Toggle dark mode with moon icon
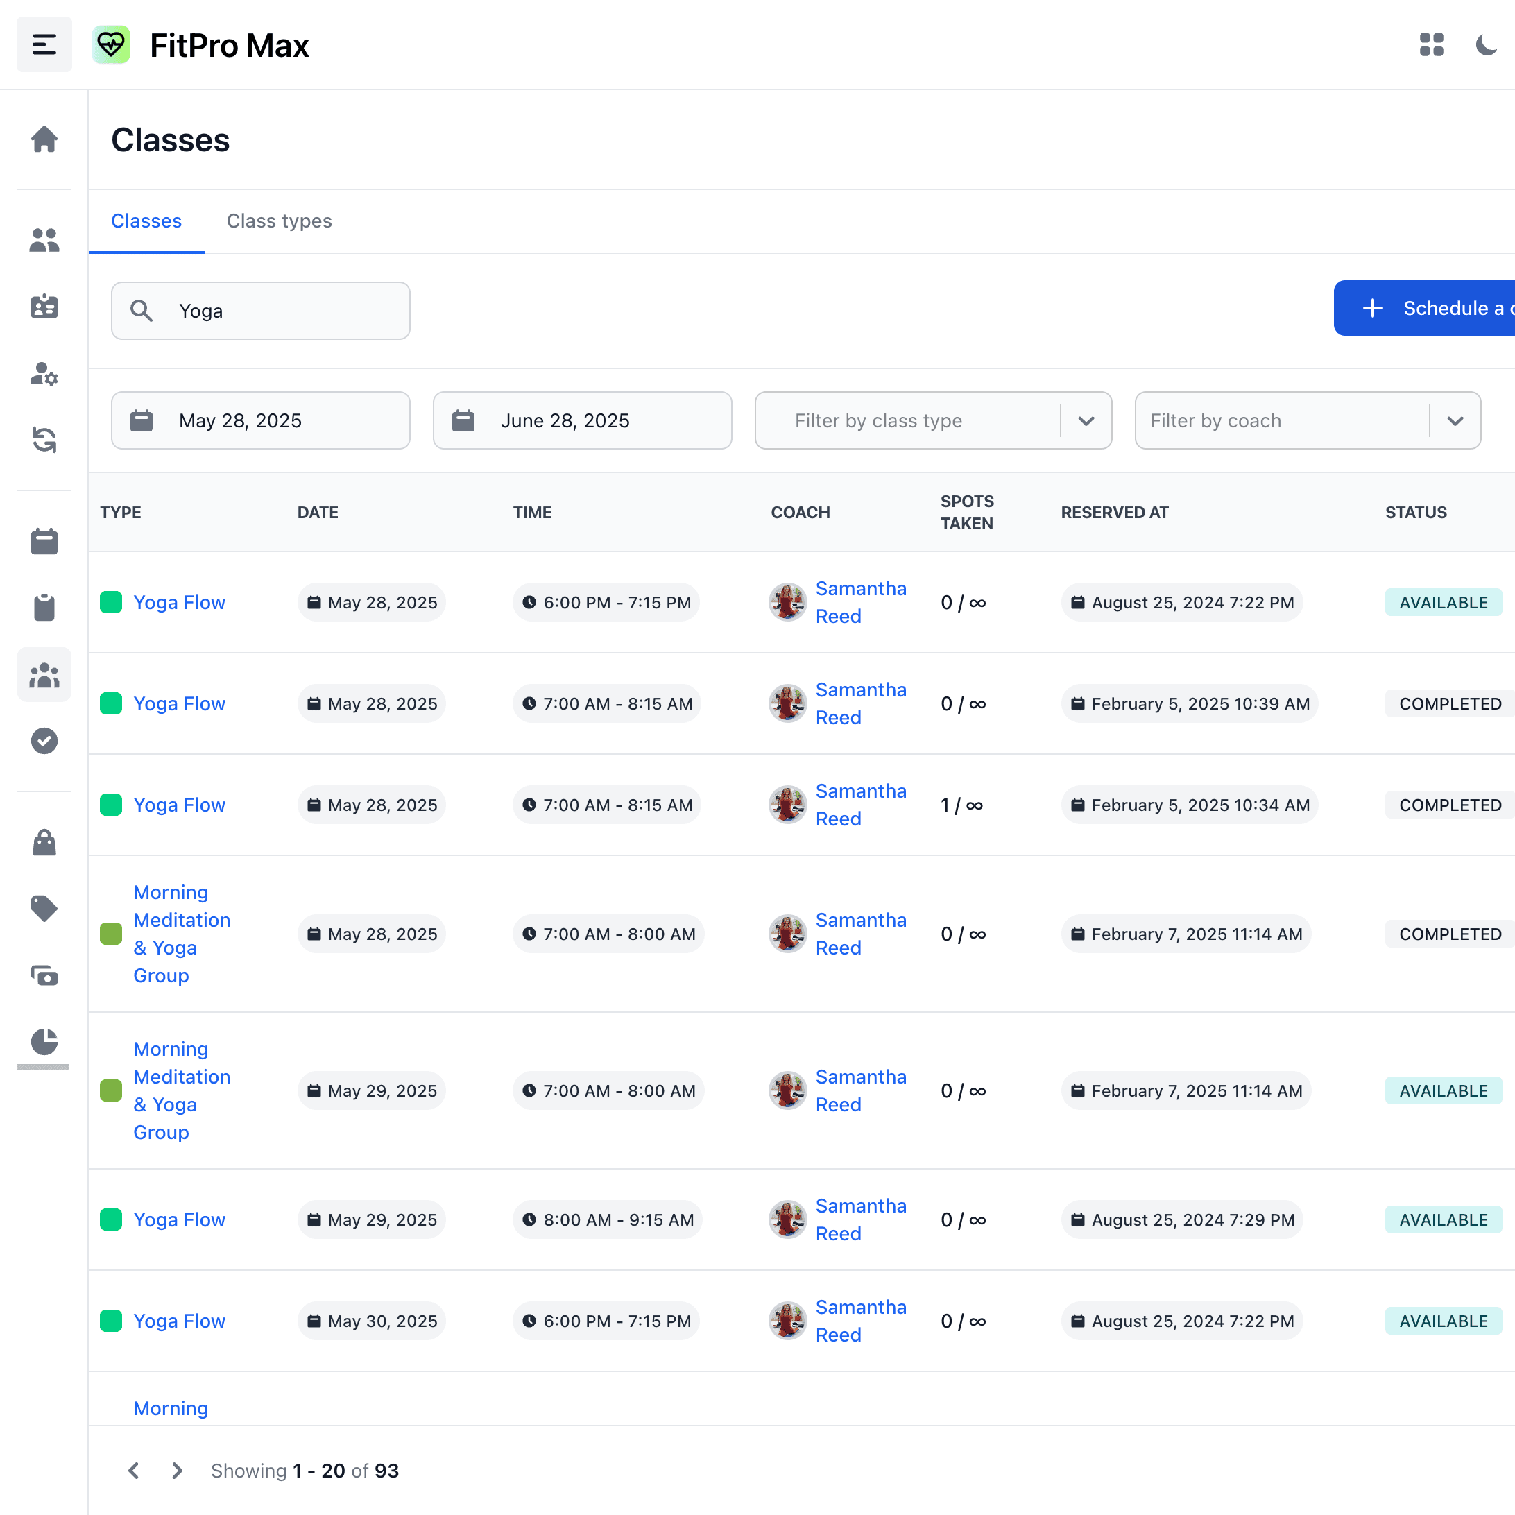1515x1515 pixels. 1486,44
